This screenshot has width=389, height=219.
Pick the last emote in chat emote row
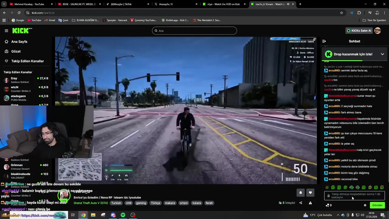[x=382, y=187]
